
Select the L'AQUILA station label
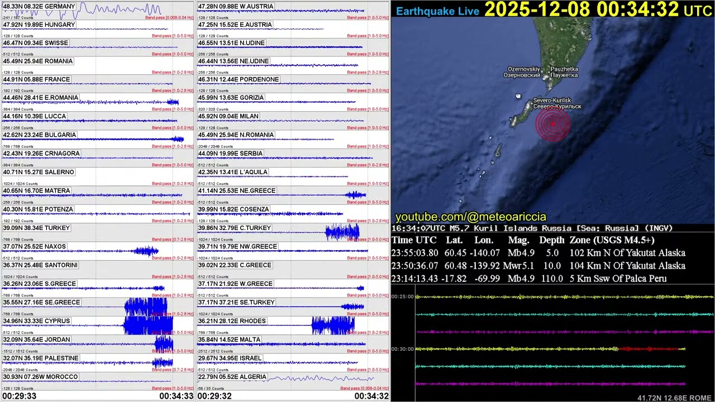coord(233,173)
